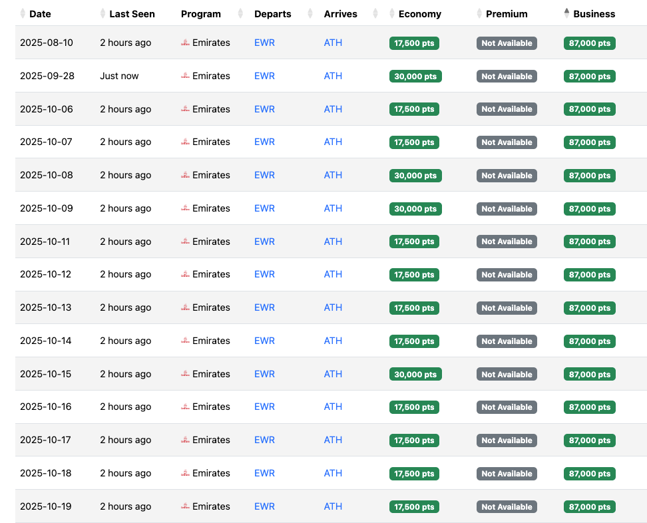The height and width of the screenshot is (523, 647).
Task: Click the date 2025-10-18 cell
Action: [45, 473]
